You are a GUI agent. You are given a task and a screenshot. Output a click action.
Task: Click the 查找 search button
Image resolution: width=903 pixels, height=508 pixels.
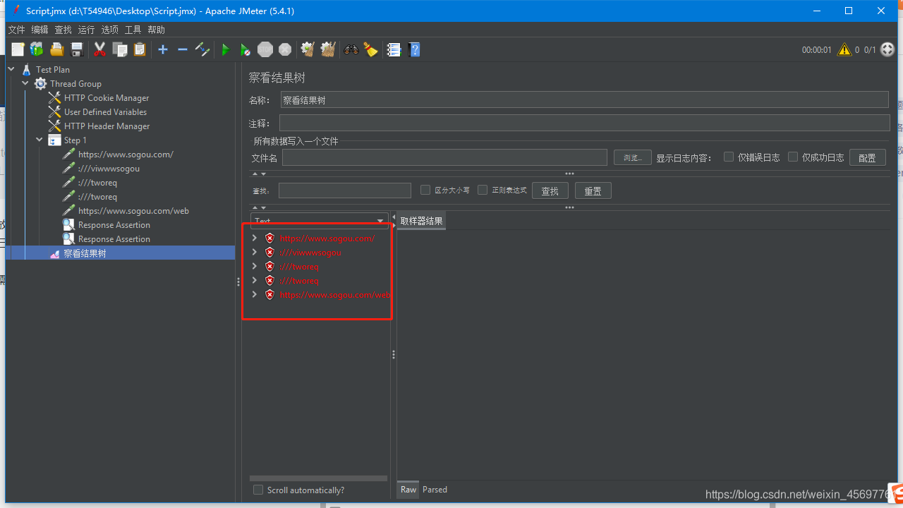point(550,191)
